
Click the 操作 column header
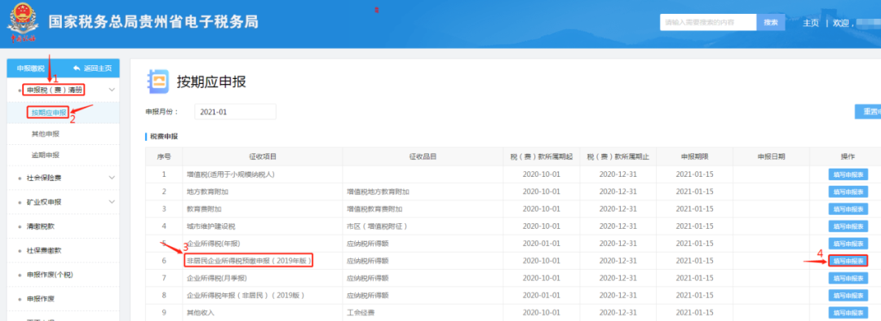pos(848,156)
